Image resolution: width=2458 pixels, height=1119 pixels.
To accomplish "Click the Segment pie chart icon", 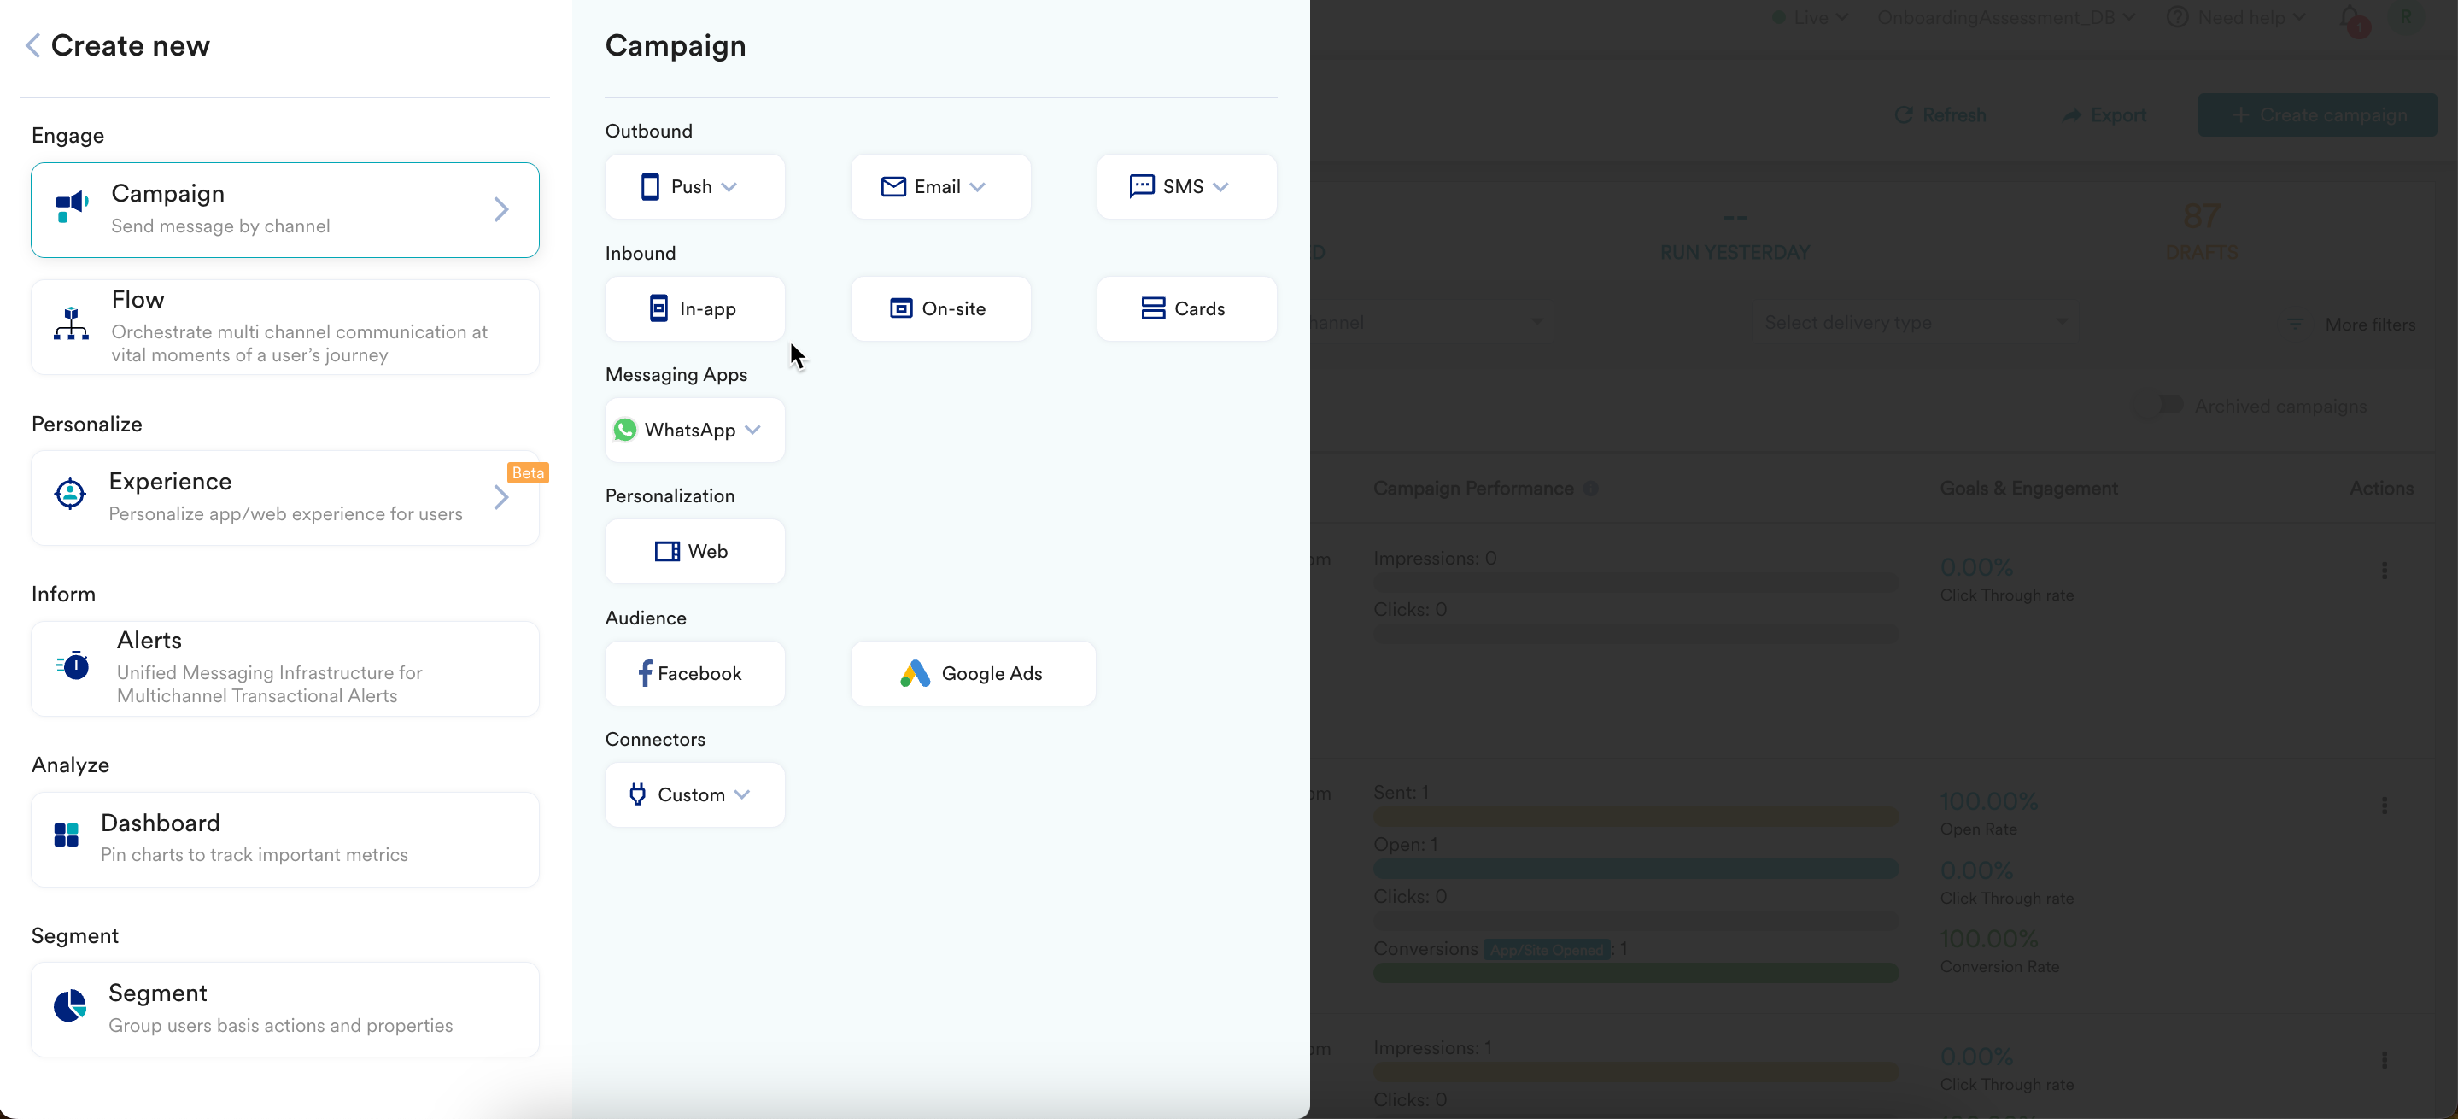I will [70, 1005].
